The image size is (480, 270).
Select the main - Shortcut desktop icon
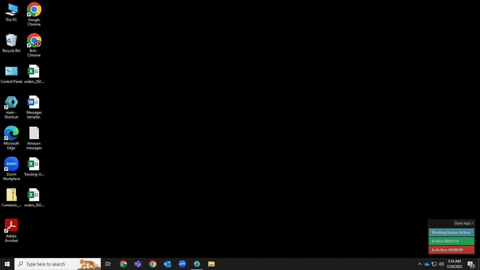coord(11,107)
